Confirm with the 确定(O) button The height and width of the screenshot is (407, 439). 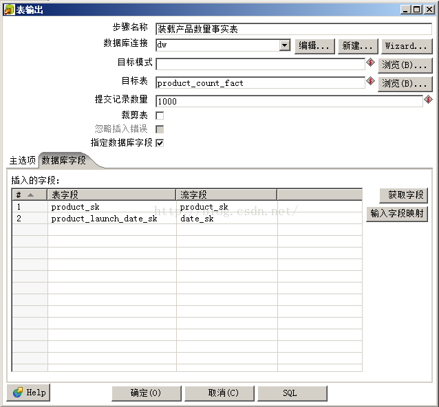pyautogui.click(x=147, y=393)
